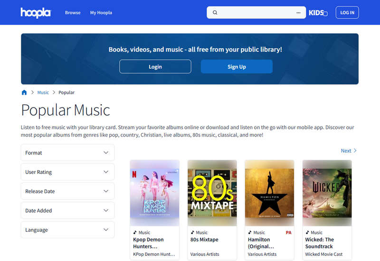Expand the User Rating filter

(x=67, y=172)
